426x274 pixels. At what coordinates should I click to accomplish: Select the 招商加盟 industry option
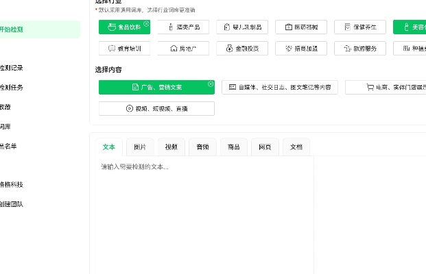tap(301, 48)
